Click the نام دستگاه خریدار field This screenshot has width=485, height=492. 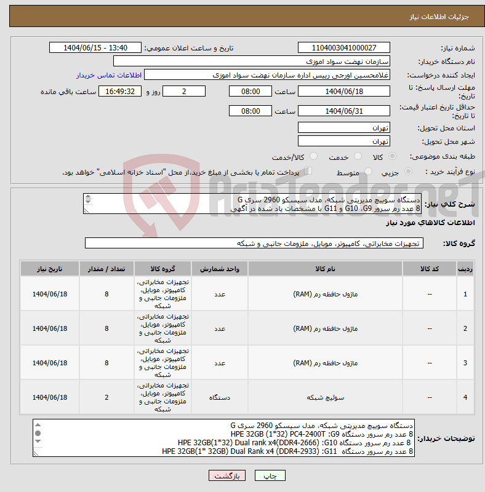point(252,61)
